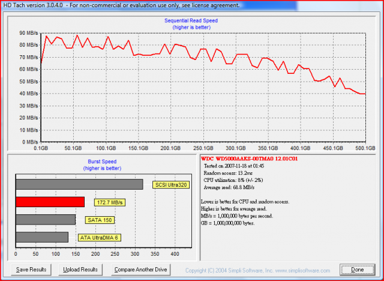Click the 90 MB/s axis label
This screenshot has height=281, width=384.
click(29, 33)
